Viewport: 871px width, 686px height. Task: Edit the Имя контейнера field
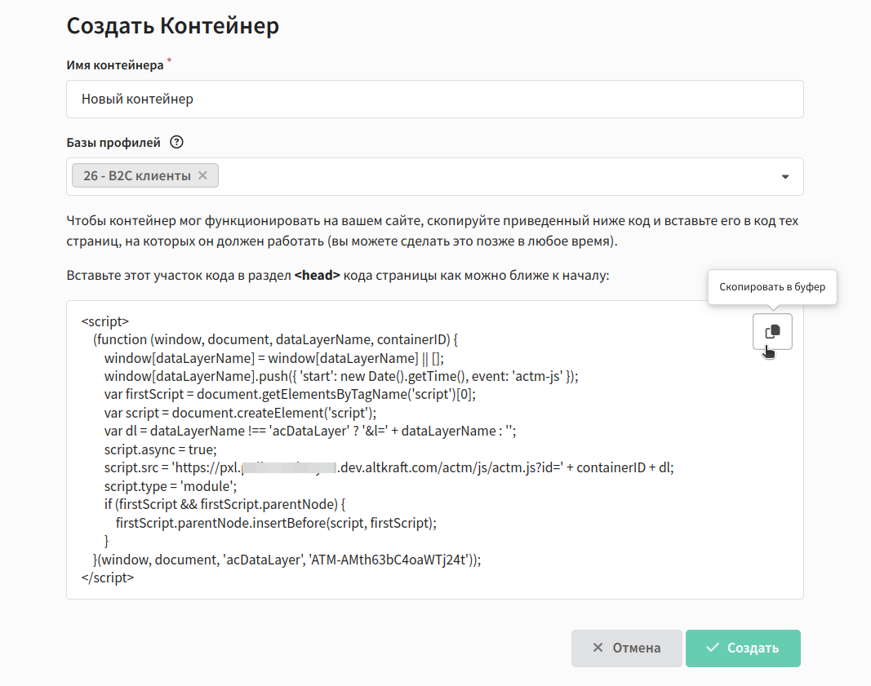coord(435,99)
